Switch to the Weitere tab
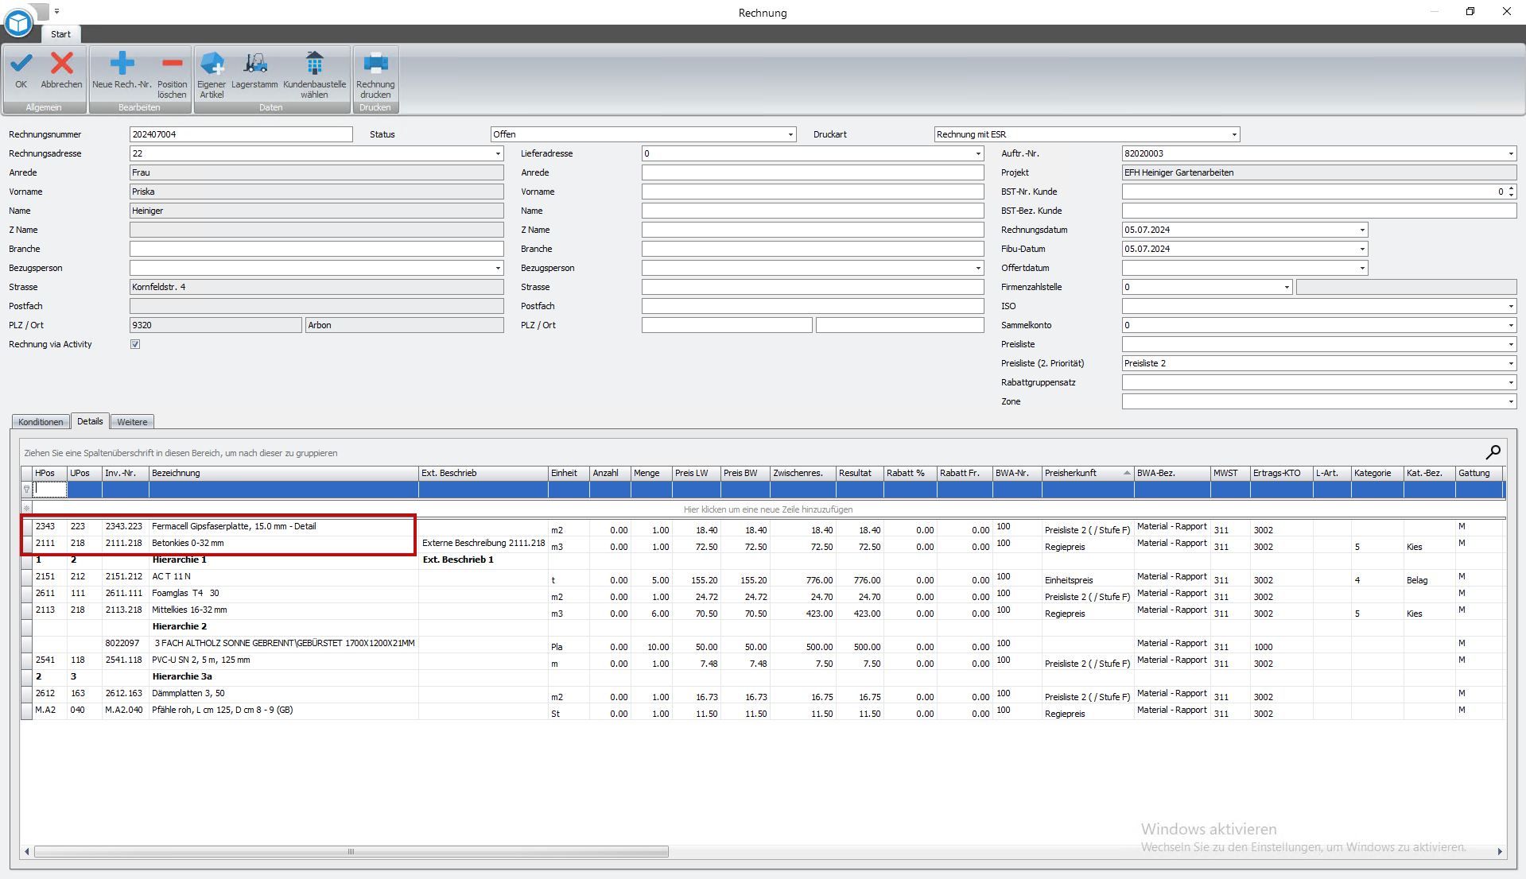 click(x=132, y=422)
